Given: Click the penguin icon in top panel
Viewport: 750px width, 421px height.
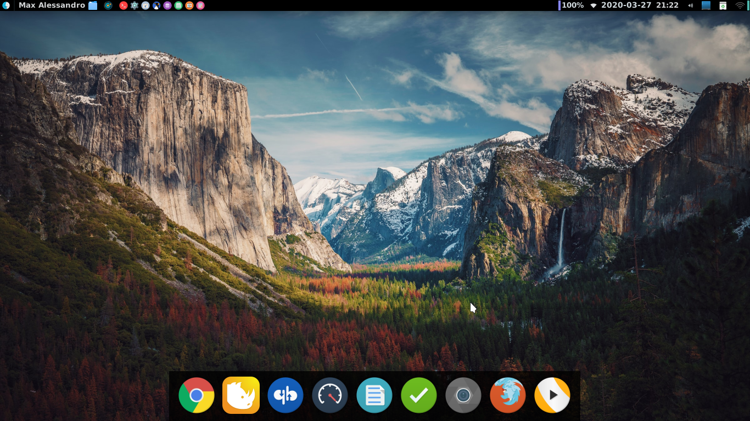Looking at the screenshot, I should pos(156,5).
